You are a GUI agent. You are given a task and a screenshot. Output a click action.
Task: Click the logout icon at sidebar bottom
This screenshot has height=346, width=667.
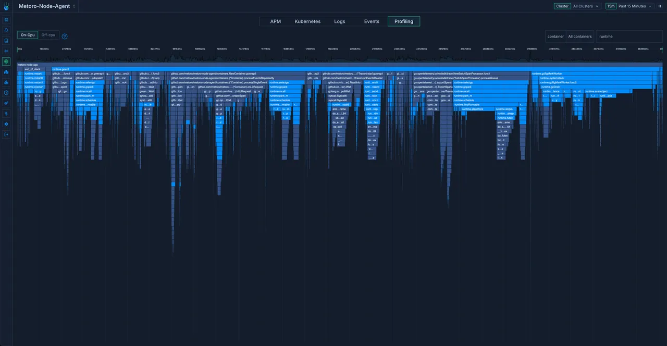(6, 134)
